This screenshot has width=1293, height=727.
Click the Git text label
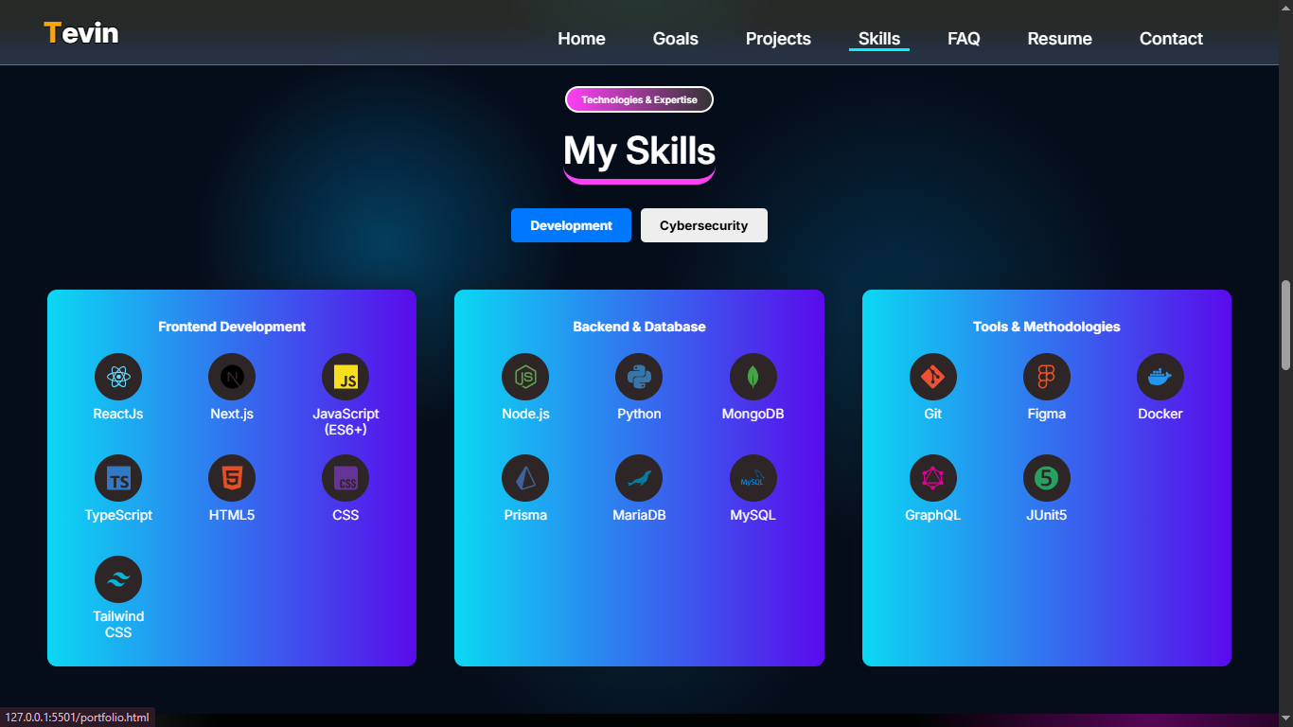coord(933,414)
